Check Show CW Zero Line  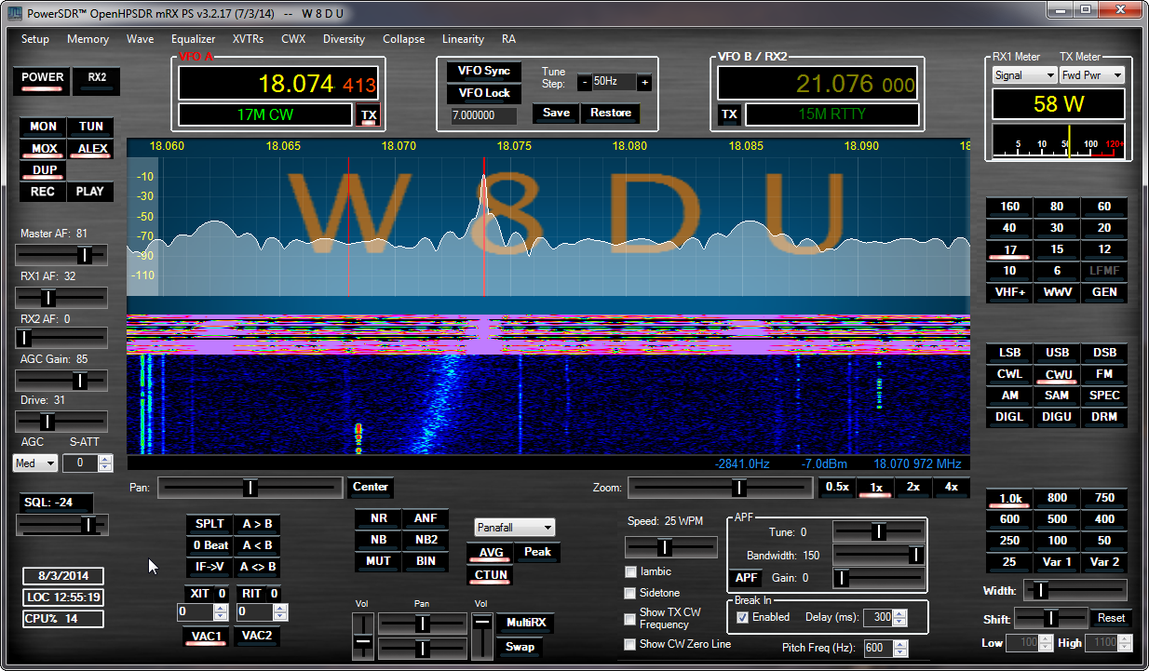[678, 644]
